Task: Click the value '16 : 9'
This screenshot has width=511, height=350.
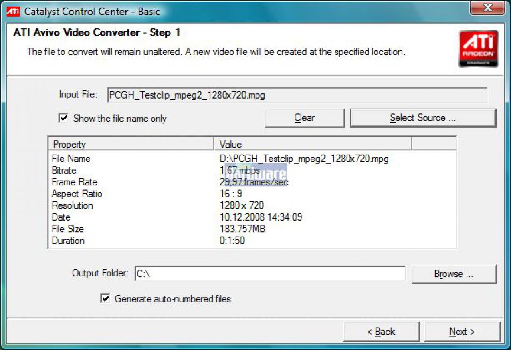Action: [231, 194]
